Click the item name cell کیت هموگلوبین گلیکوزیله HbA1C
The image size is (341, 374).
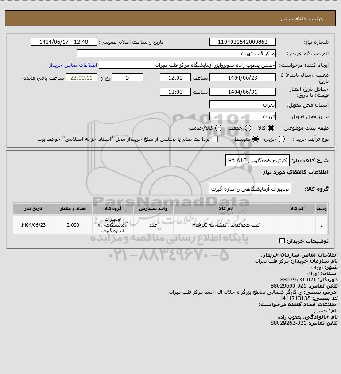226,225
